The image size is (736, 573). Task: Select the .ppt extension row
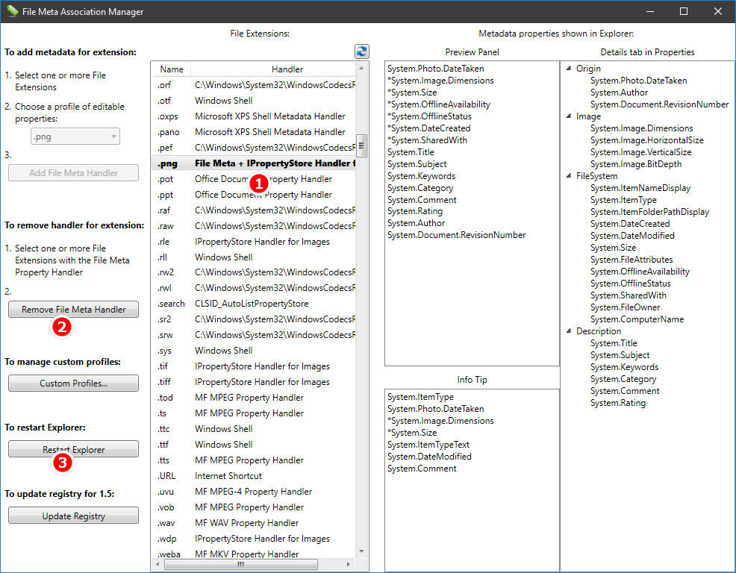254,194
